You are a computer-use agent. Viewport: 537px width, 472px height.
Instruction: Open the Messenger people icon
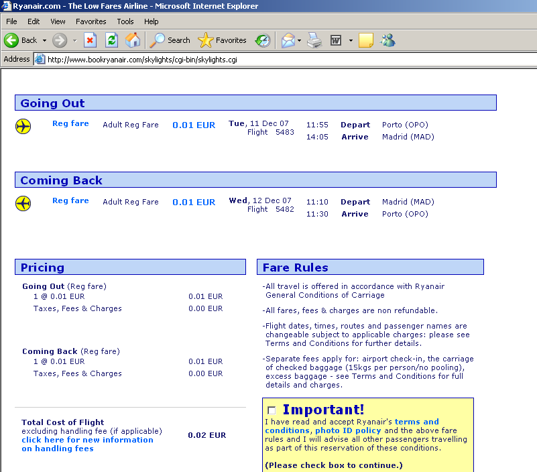point(387,40)
